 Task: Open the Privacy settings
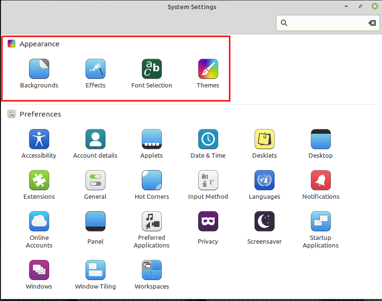tap(208, 221)
